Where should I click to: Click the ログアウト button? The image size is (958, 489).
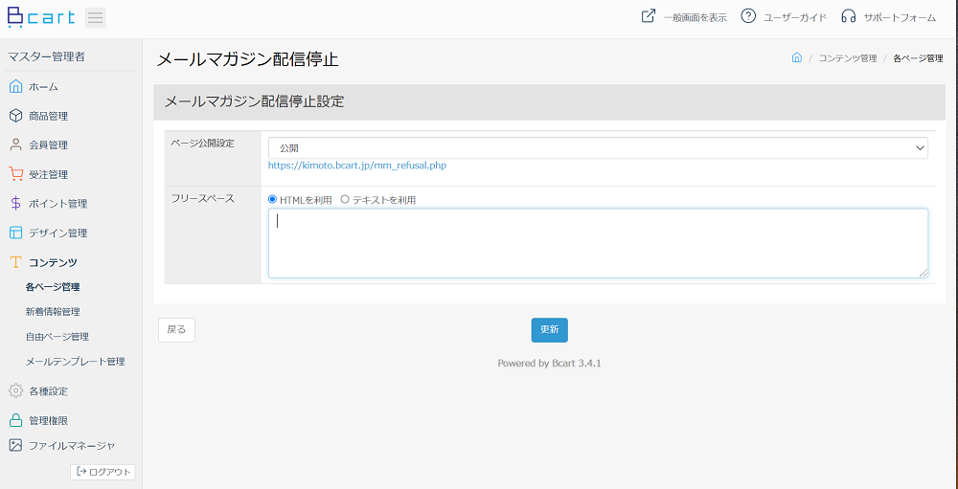(103, 472)
